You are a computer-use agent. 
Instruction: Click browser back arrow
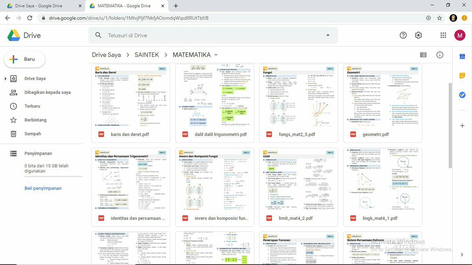click(x=7, y=18)
